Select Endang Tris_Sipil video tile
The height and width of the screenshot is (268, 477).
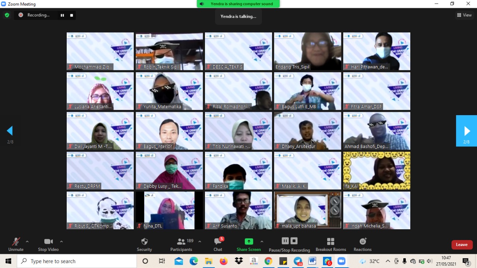click(307, 51)
